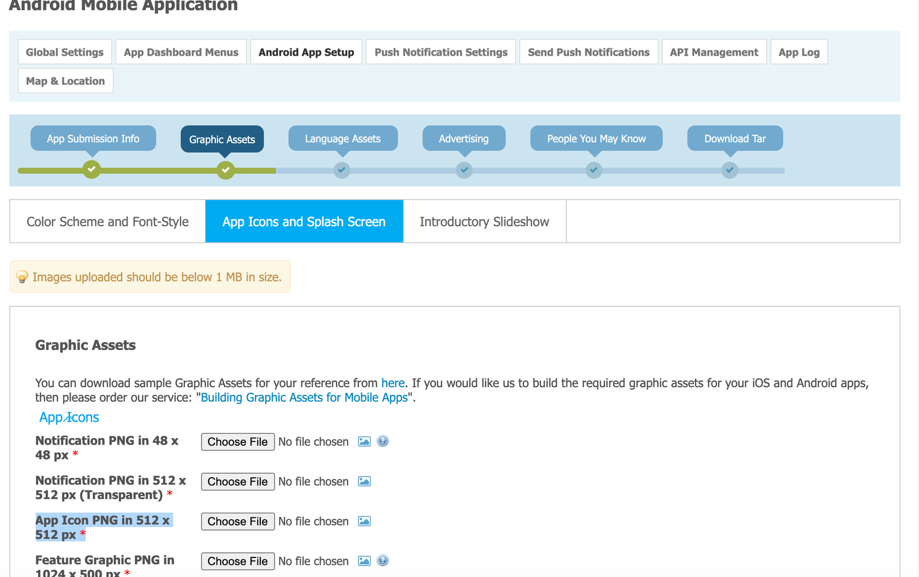Select the People You May Know step

[x=596, y=139]
